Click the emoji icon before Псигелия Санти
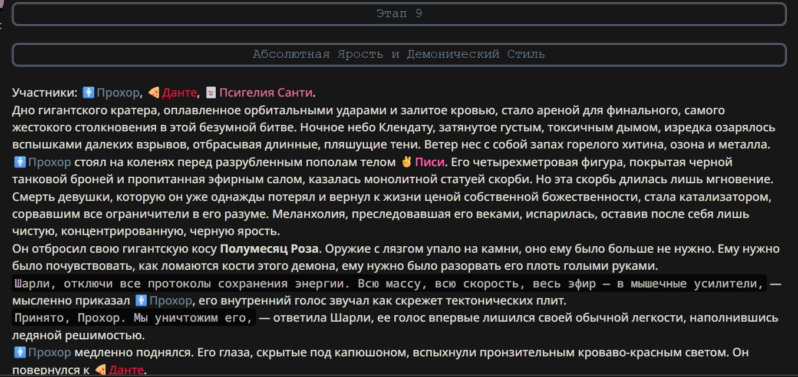The width and height of the screenshot is (798, 377). click(211, 92)
